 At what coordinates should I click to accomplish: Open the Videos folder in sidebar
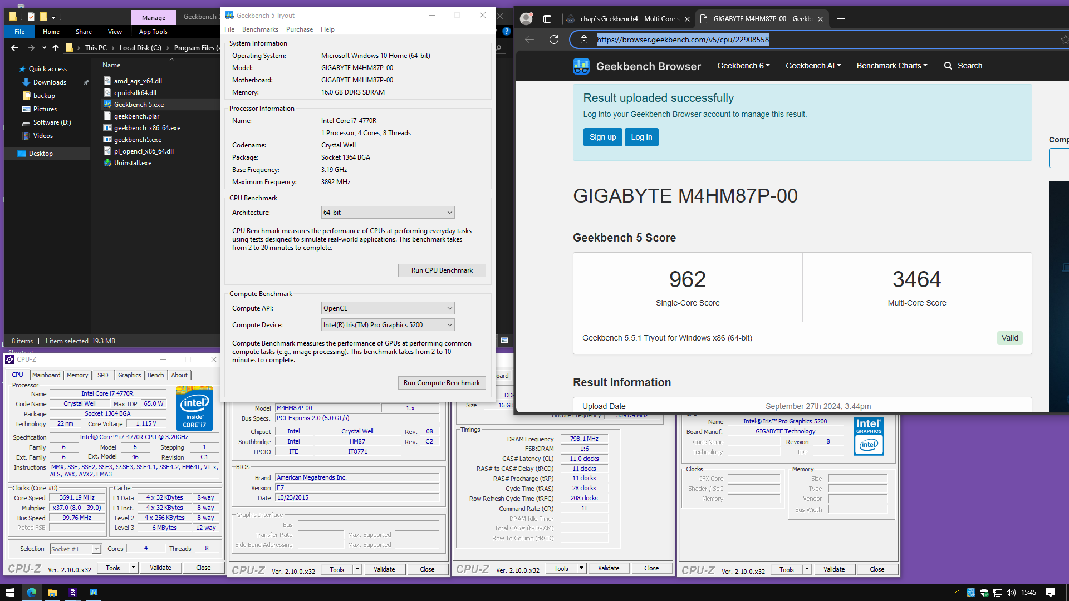pos(43,136)
